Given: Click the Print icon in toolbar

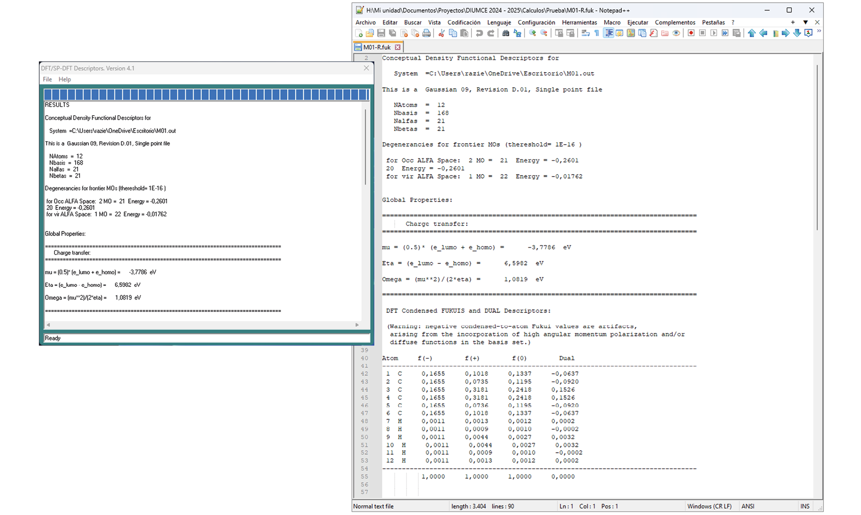Looking at the screenshot, I should pyautogui.click(x=426, y=33).
